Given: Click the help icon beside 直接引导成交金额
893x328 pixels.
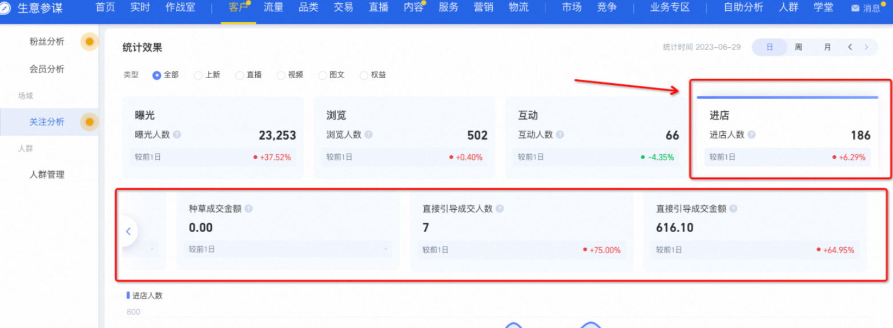Looking at the screenshot, I should point(733,209).
